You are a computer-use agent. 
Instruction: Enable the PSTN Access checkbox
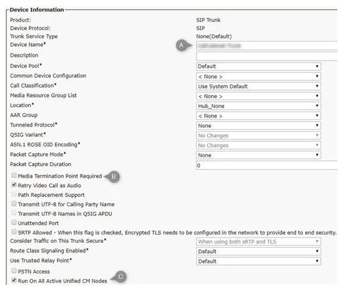click(14, 270)
